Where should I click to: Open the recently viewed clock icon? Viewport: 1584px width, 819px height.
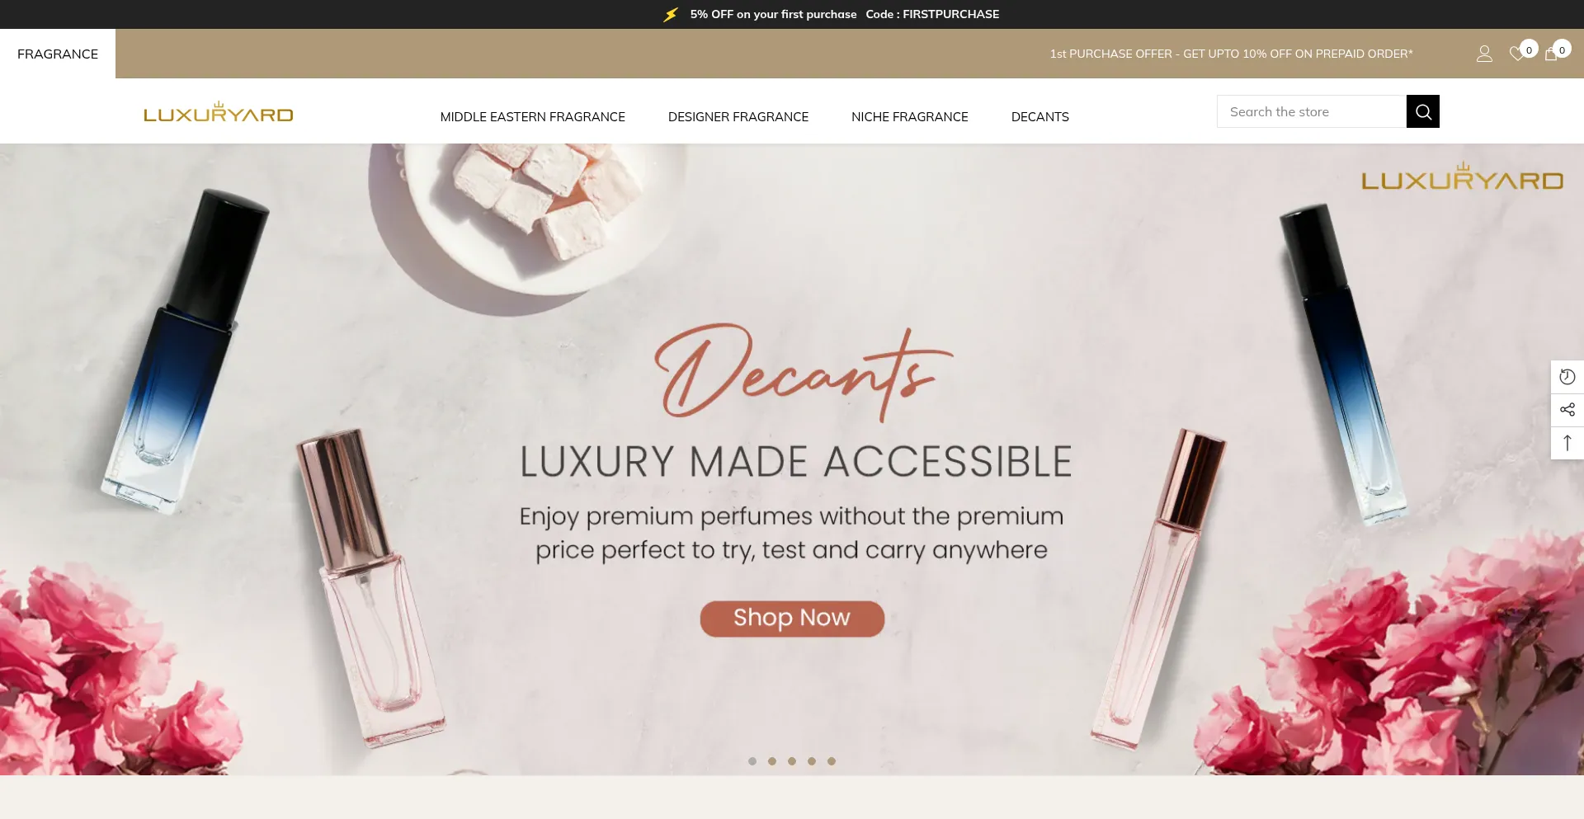click(x=1567, y=377)
